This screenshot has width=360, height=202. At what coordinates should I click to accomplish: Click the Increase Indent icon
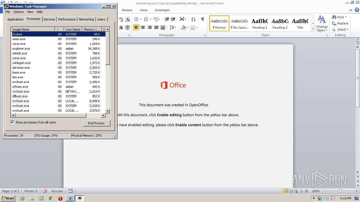click(x=173, y=19)
